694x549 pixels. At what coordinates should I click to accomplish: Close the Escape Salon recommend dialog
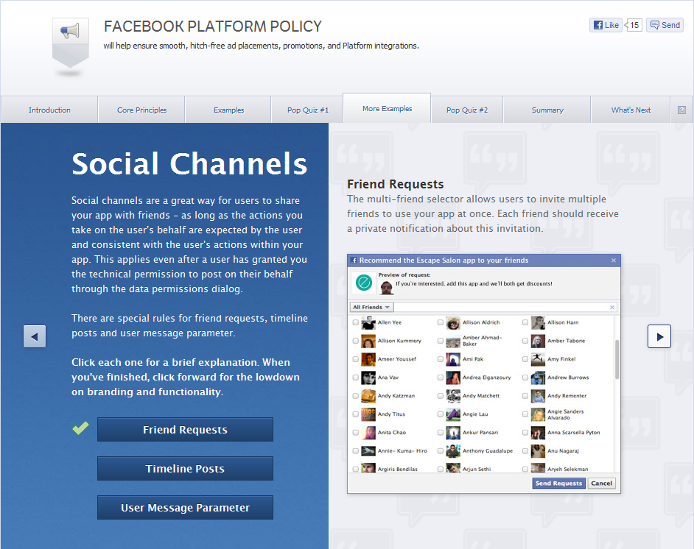point(614,261)
